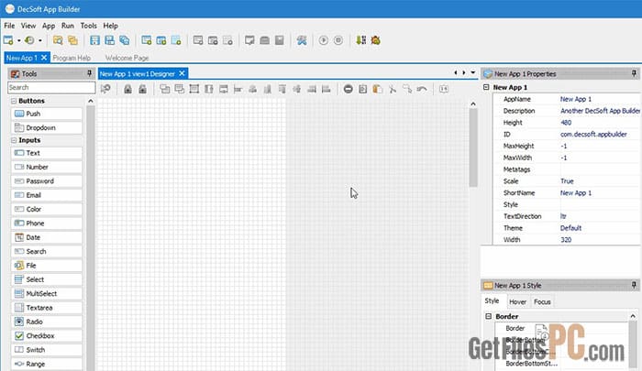Select the Push button tool

point(47,114)
